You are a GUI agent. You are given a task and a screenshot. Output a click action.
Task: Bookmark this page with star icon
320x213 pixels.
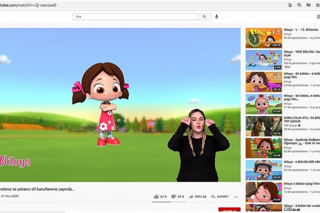[x=317, y=5]
